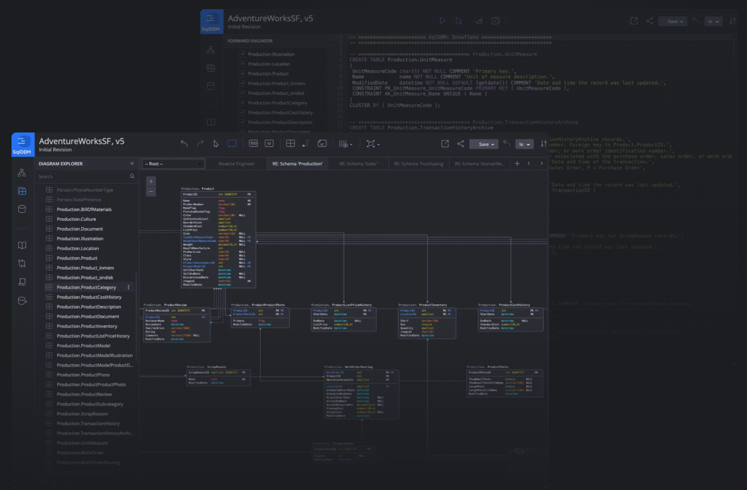Reset zoom using the 100% zoom icon
Image resolution: width=747 pixels, height=490 pixels.
[x=253, y=143]
